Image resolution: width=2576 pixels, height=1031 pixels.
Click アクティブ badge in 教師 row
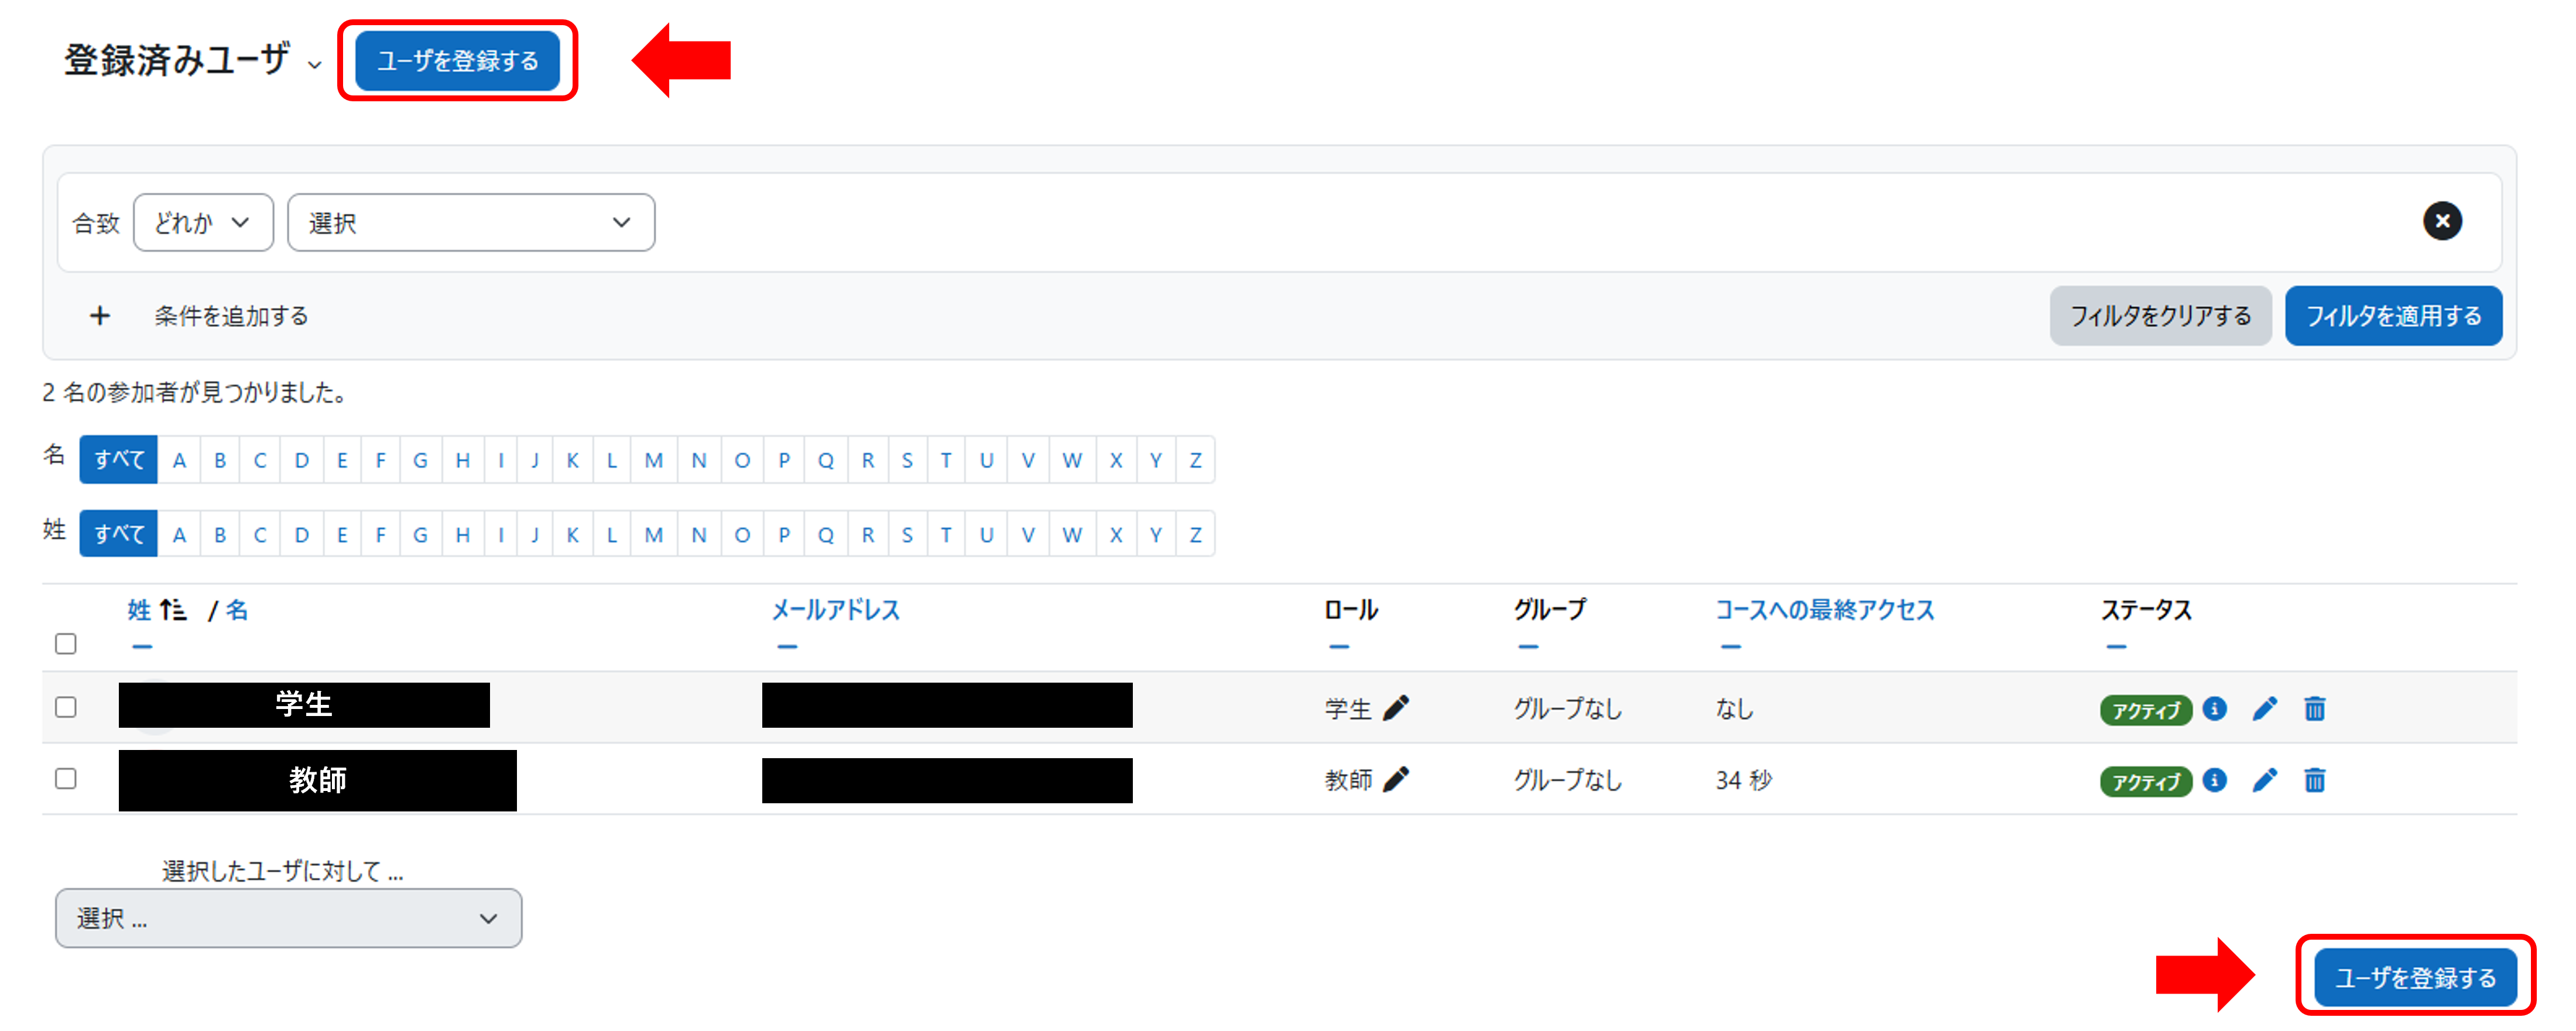point(2145,781)
